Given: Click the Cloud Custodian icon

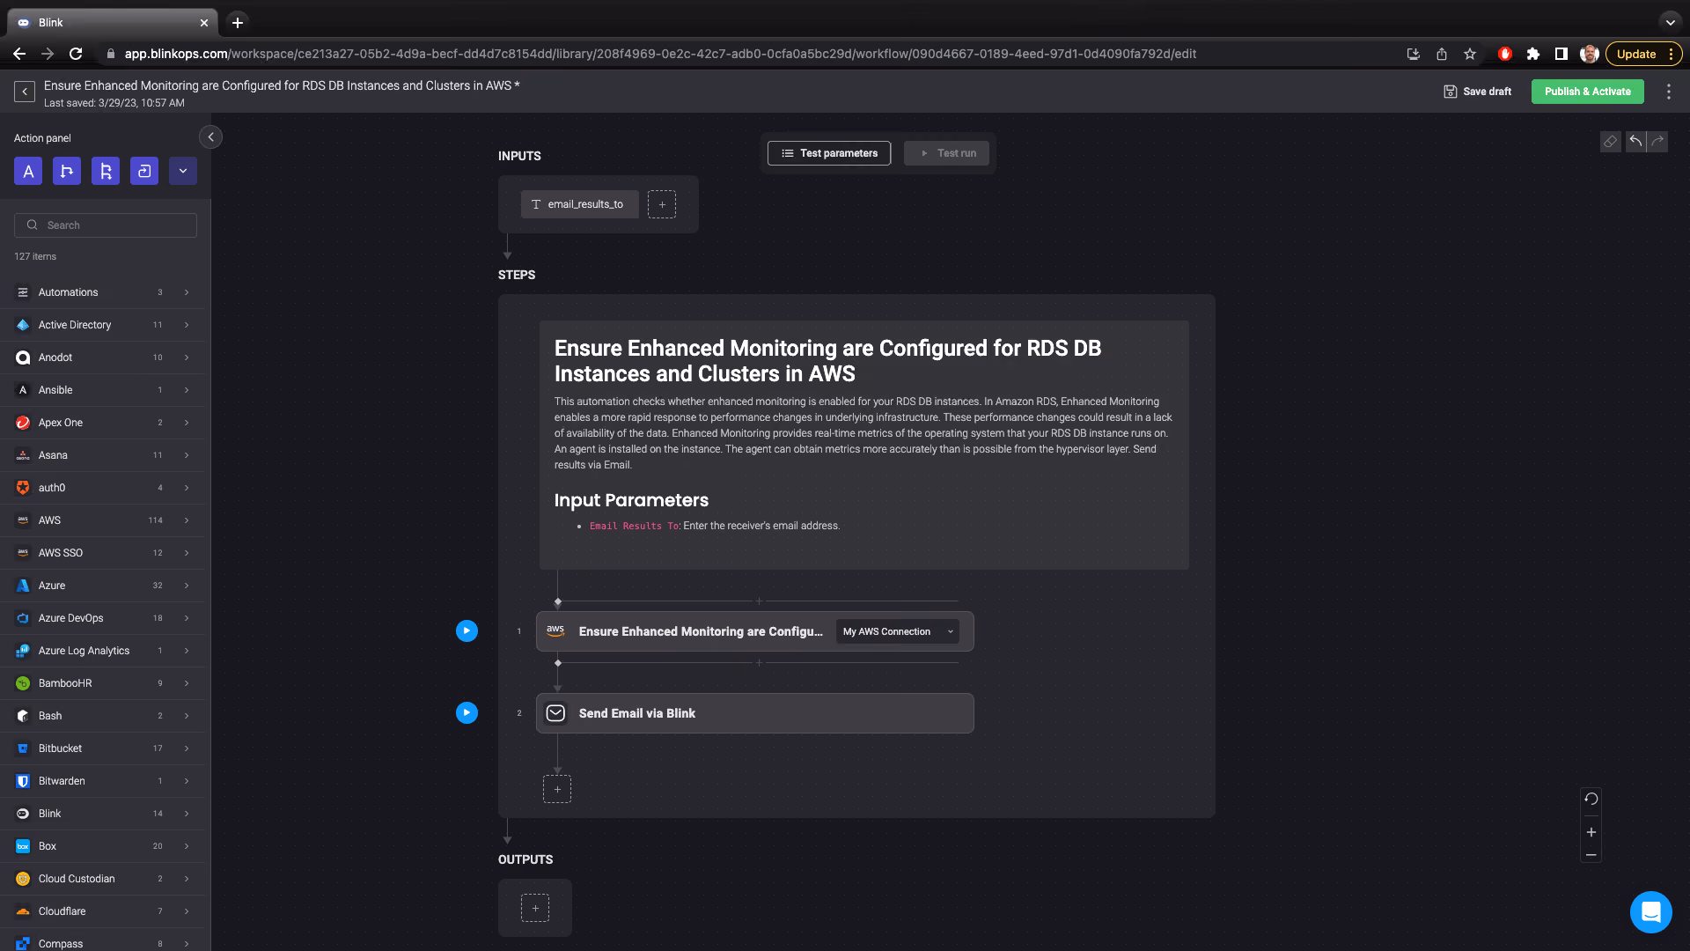Looking at the screenshot, I should 23,879.
